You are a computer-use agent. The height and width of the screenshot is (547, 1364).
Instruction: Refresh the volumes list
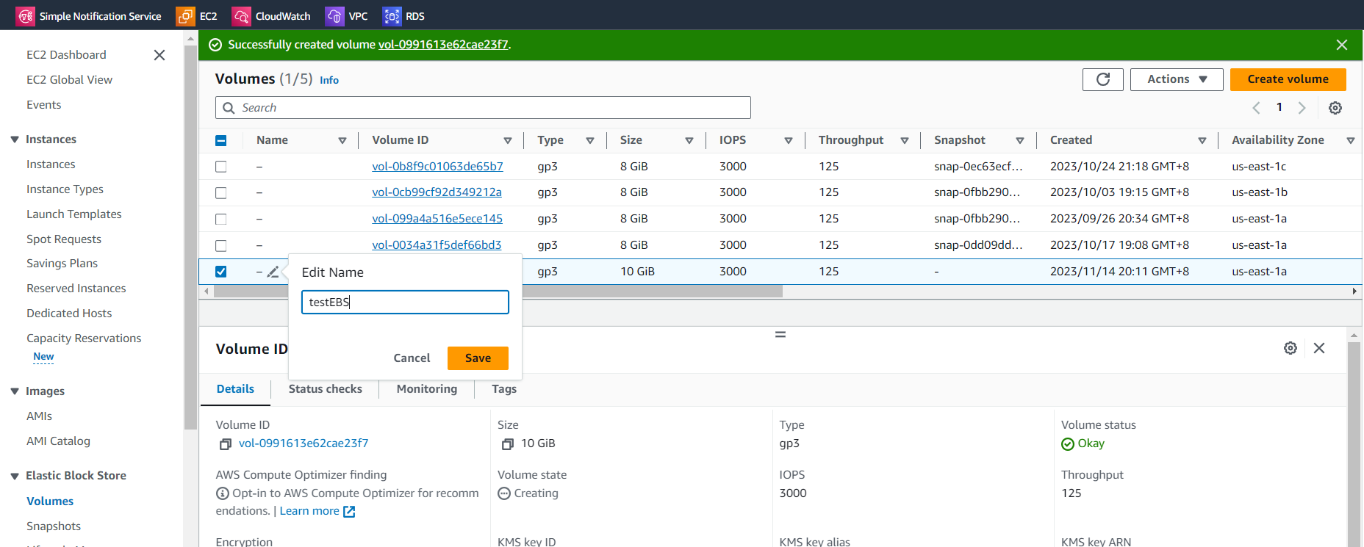click(1103, 79)
